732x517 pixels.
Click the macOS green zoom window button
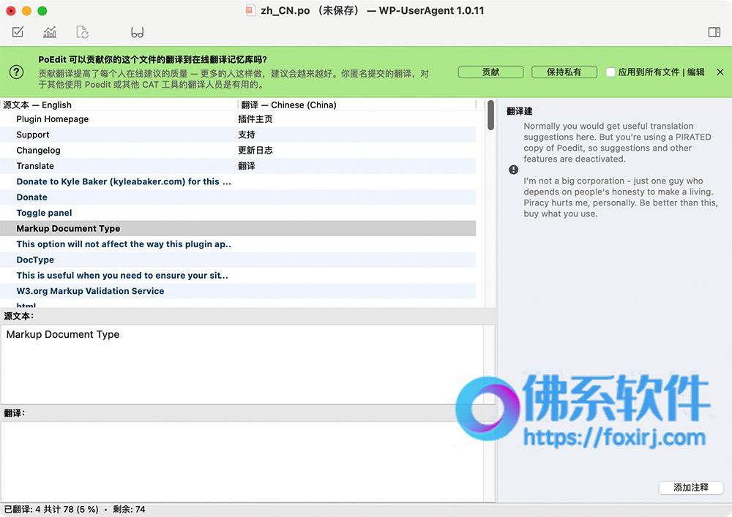click(x=42, y=11)
